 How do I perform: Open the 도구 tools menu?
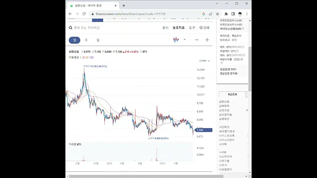click(192, 28)
